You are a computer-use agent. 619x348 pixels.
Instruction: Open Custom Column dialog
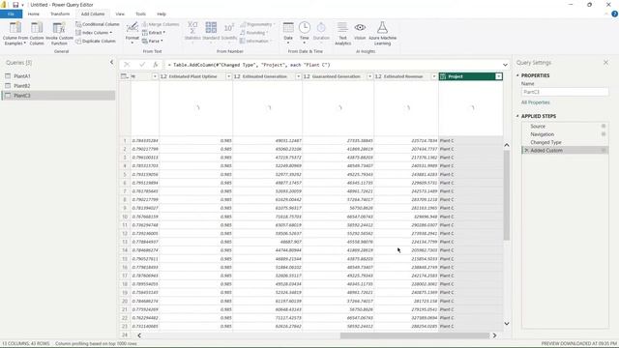[x=37, y=33]
